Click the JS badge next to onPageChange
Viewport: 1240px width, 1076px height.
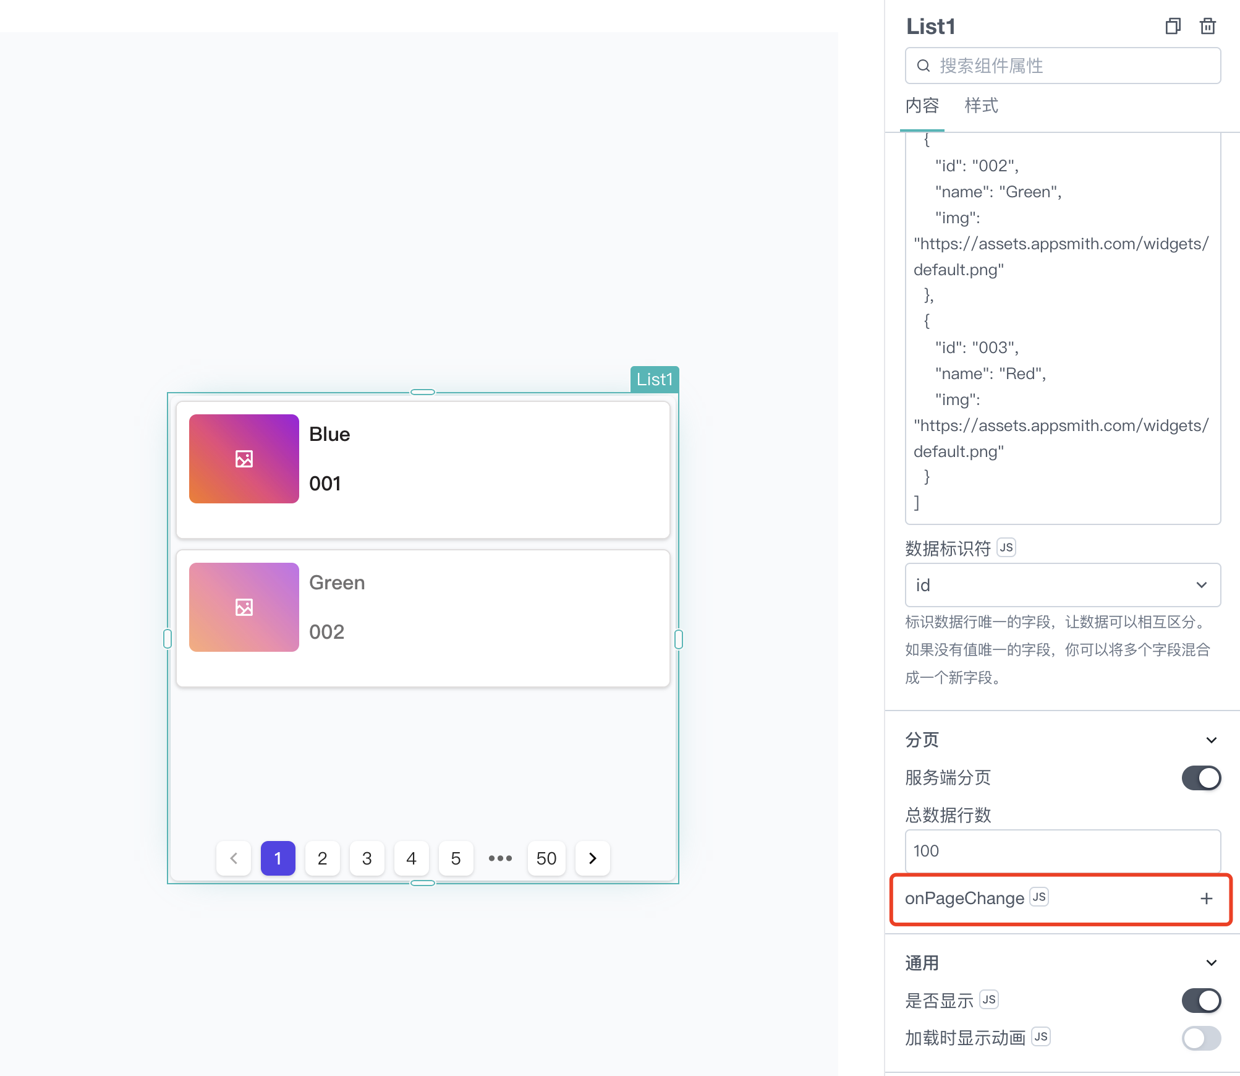(x=1039, y=897)
